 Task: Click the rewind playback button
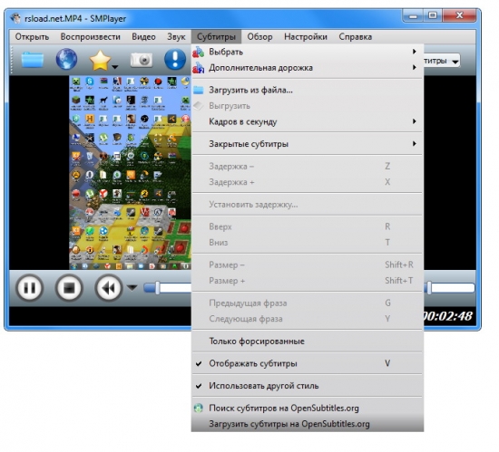tap(108, 288)
